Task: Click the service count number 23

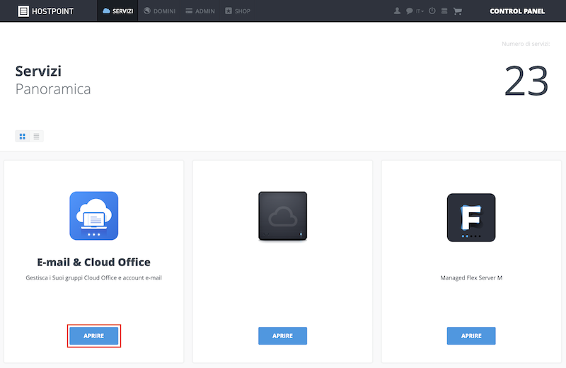Action: coord(526,81)
